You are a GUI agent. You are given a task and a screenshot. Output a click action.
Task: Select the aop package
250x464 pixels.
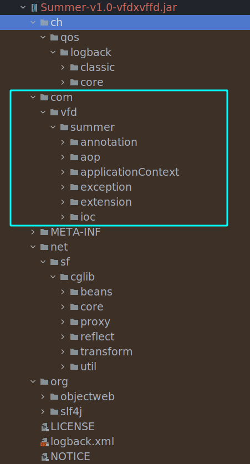(90, 157)
